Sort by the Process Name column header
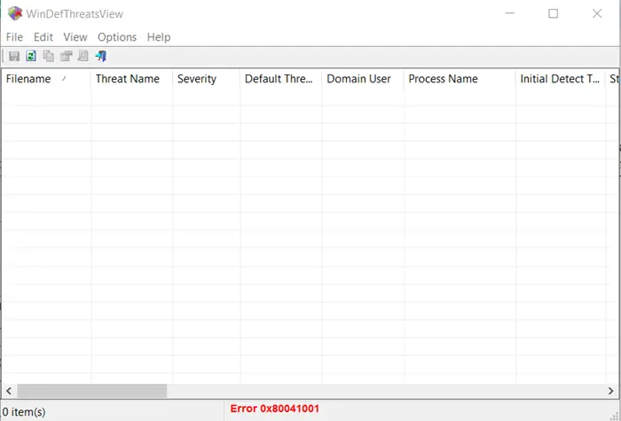The width and height of the screenshot is (621, 421). 460,79
